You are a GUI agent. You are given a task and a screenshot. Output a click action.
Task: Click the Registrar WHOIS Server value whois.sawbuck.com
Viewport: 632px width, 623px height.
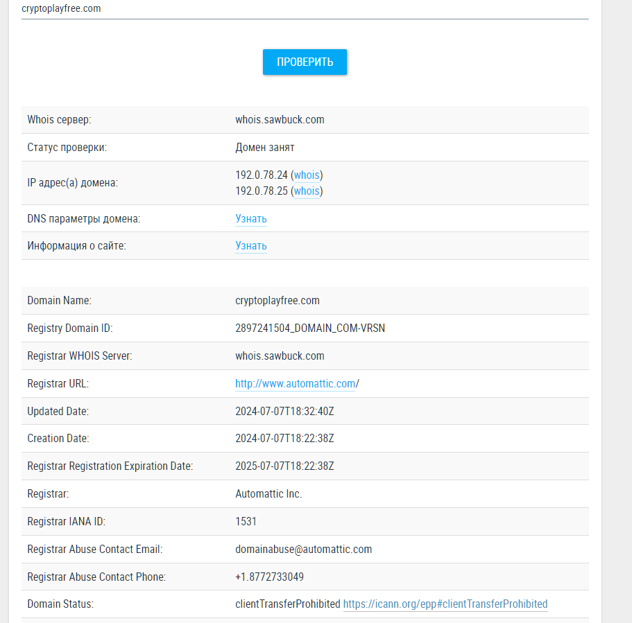point(280,356)
